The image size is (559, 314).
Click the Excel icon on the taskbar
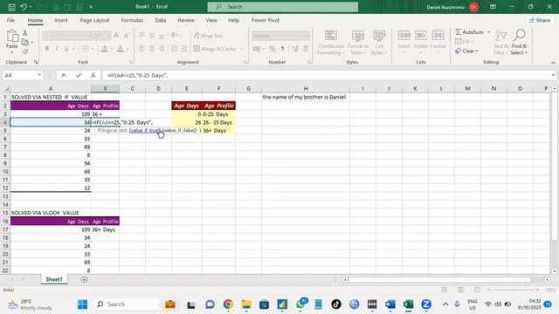click(x=408, y=304)
